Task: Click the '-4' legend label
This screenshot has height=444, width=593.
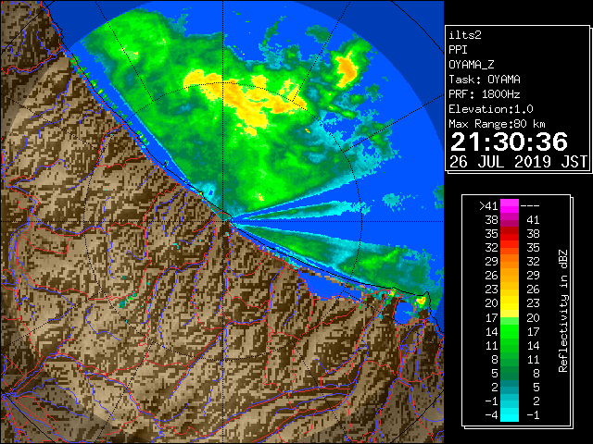Action: click(x=491, y=415)
